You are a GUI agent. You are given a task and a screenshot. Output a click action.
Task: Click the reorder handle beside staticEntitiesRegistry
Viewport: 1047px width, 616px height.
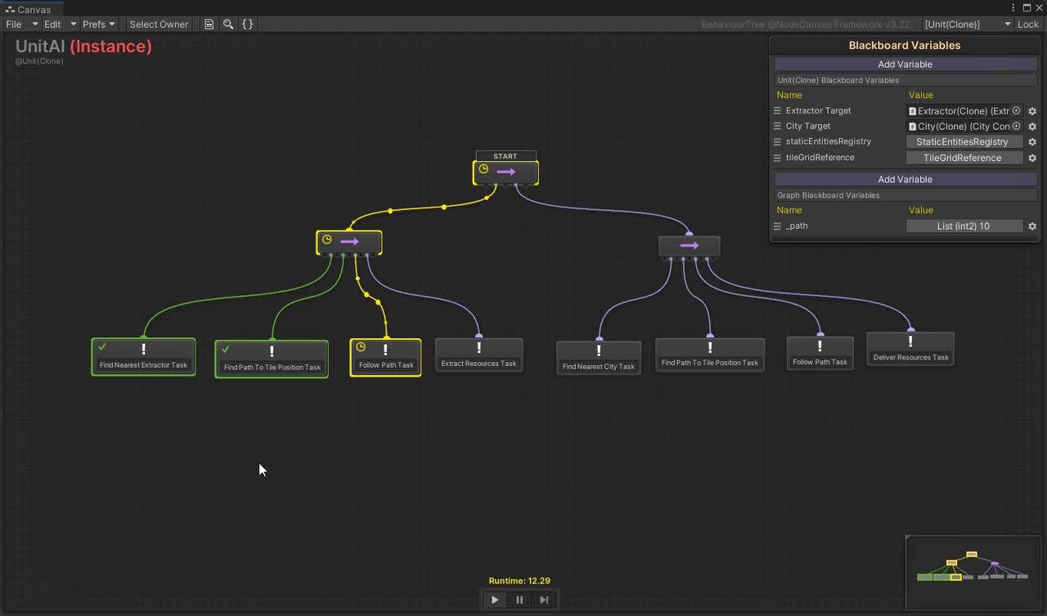coord(778,142)
